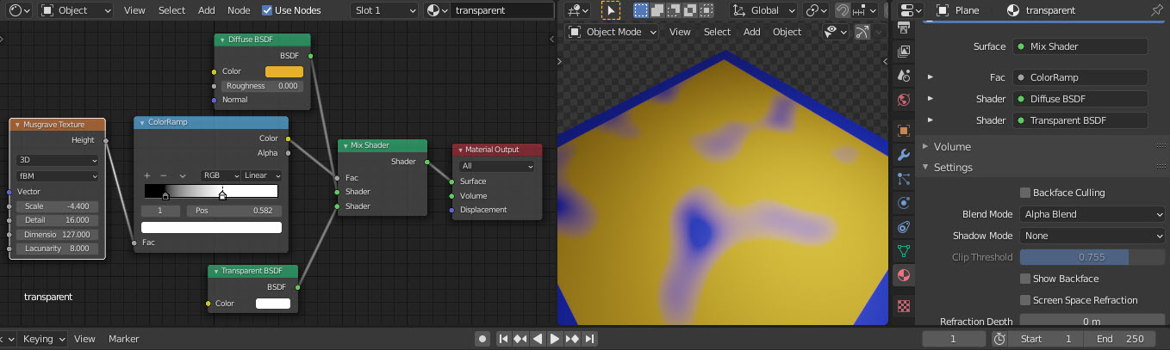Click the End frame field
Image resolution: width=1170 pixels, height=350 pixels.
[x=1120, y=339]
